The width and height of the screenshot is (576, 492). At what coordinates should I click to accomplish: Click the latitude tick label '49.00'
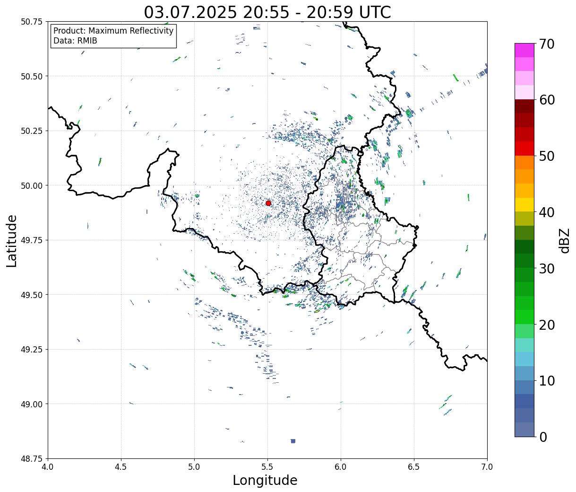[x=32, y=404]
